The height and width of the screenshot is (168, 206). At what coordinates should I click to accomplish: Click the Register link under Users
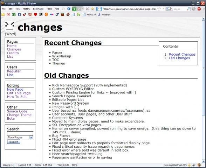coord(14,71)
